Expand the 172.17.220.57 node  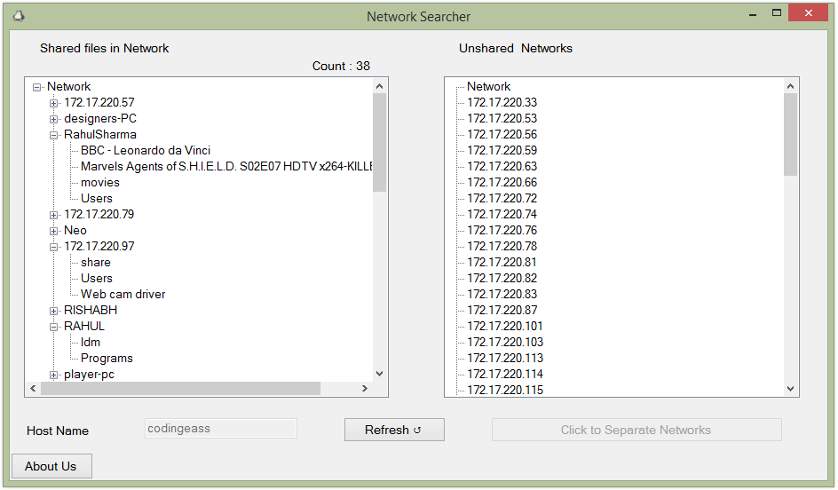tap(53, 103)
